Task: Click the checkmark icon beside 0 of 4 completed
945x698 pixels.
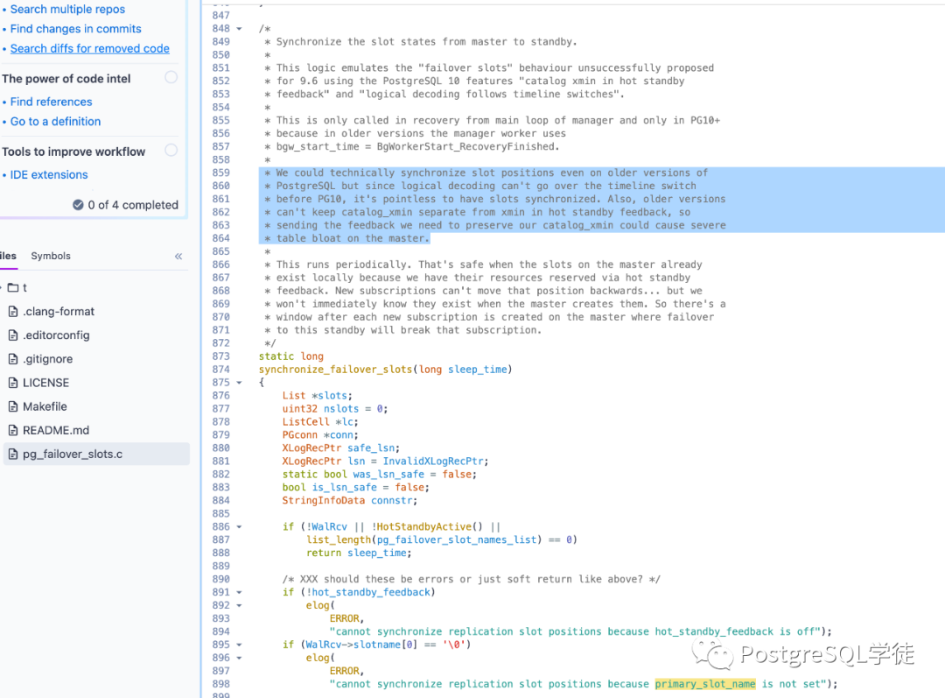Action: click(x=79, y=205)
